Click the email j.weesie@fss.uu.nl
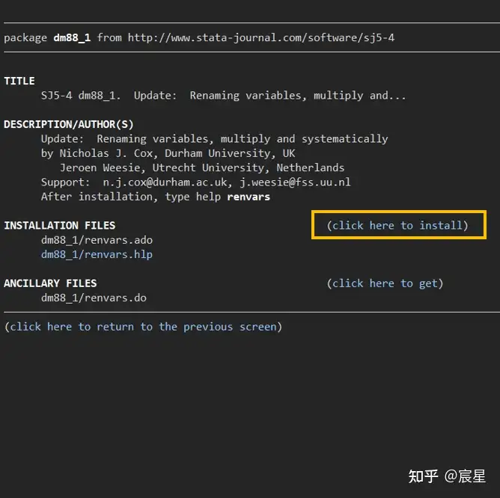Screen dimensions: 500x498 click(x=295, y=182)
